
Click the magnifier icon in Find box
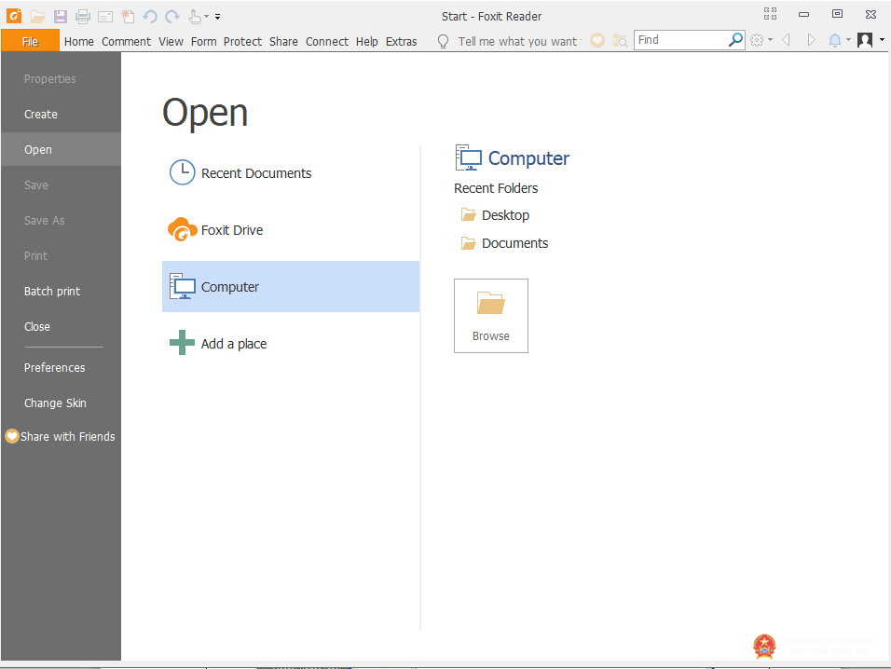pyautogui.click(x=735, y=40)
